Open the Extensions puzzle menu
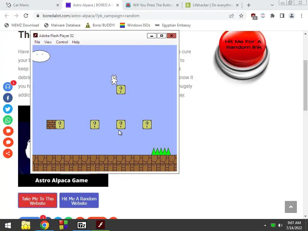Screen dimensions: 308x231 [x=273, y=16]
